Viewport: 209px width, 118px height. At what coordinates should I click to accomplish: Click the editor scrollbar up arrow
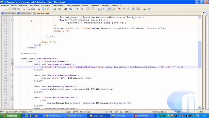200,17
